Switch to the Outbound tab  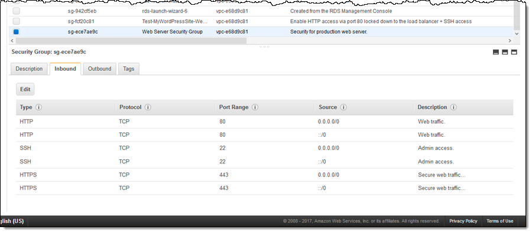click(100, 69)
